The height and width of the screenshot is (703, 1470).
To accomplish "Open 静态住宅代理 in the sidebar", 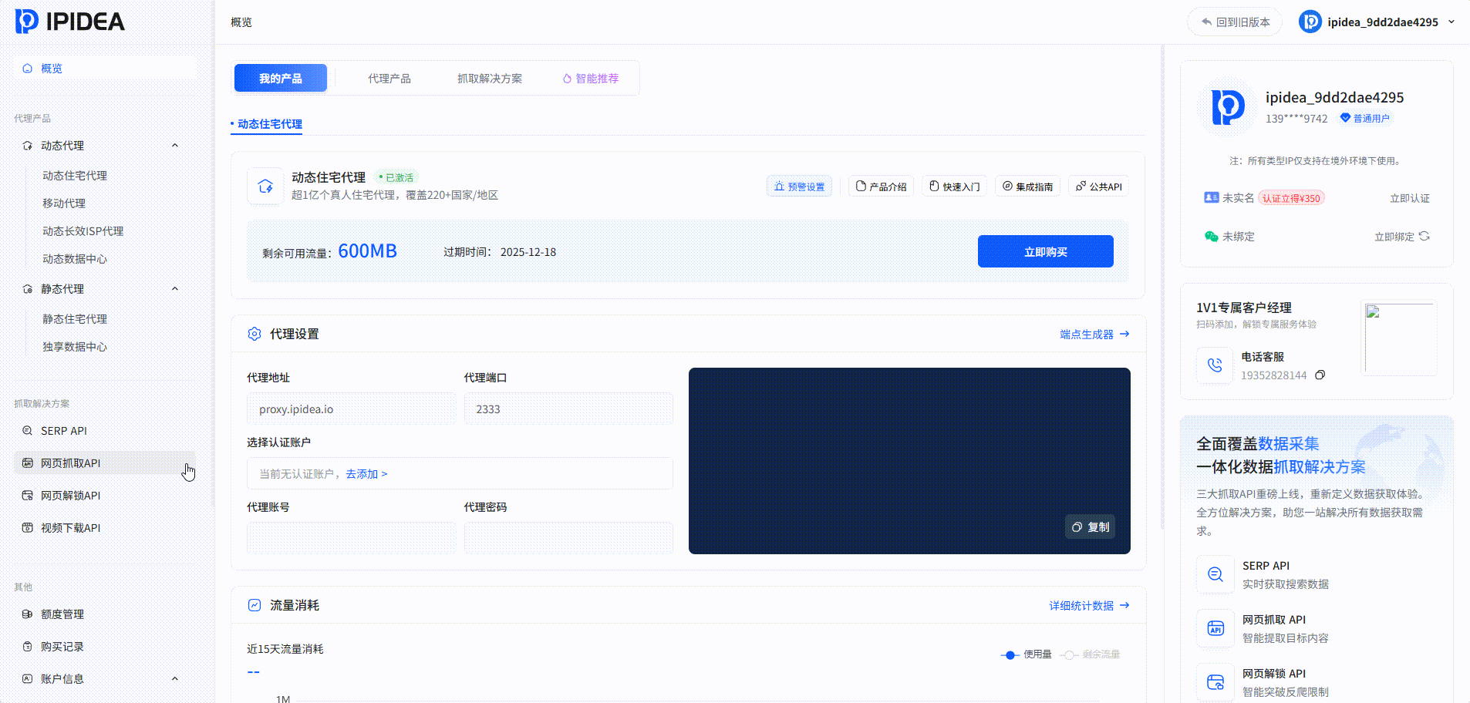I will click(75, 319).
